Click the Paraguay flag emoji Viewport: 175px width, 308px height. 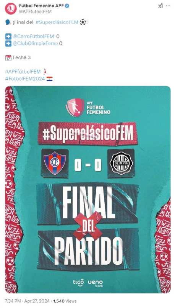49,79
